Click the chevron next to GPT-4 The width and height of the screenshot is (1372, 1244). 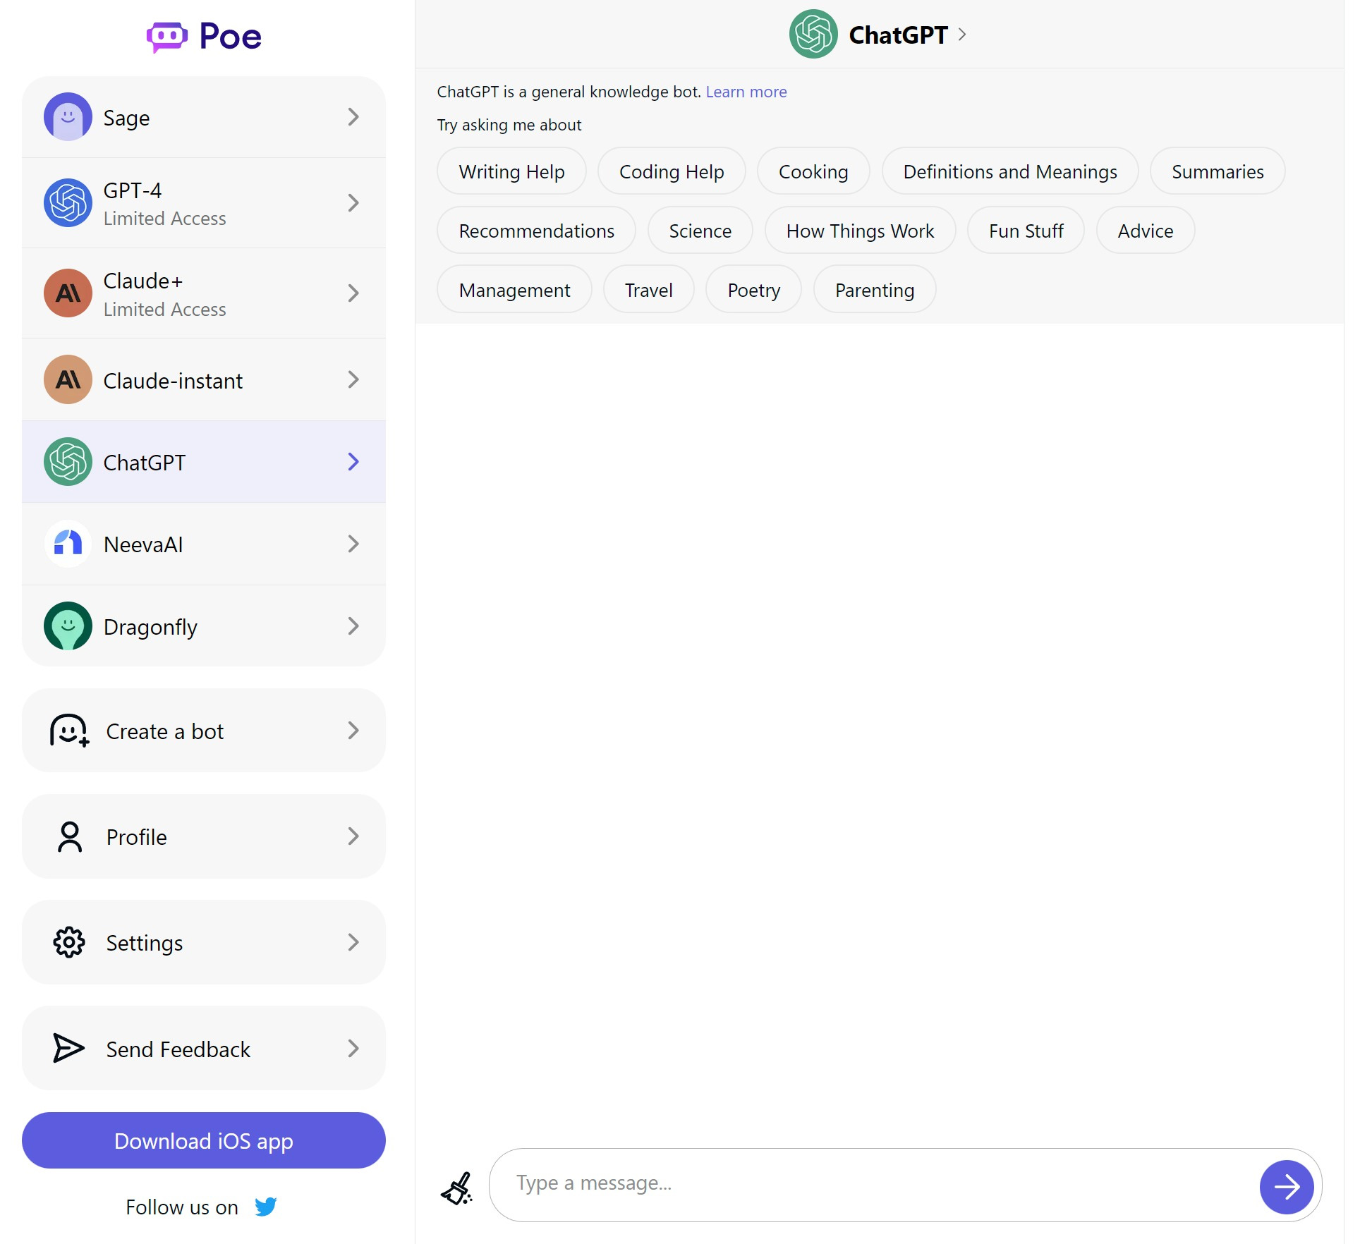click(353, 203)
